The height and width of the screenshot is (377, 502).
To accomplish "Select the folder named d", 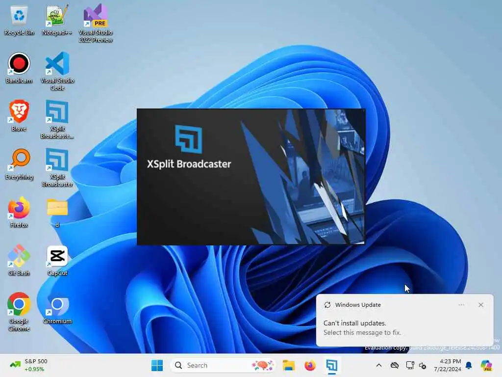I will coord(57,213).
